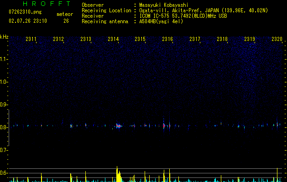Click time marker 2318
This screenshot has width=287, height=182.
click(x=222, y=39)
